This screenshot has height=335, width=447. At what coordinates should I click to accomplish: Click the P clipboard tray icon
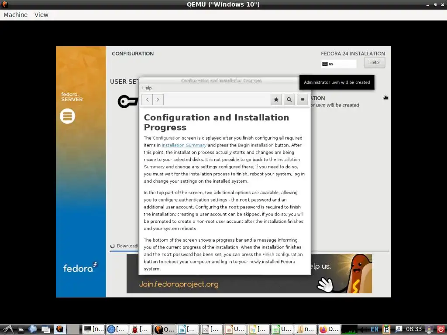coord(386,329)
